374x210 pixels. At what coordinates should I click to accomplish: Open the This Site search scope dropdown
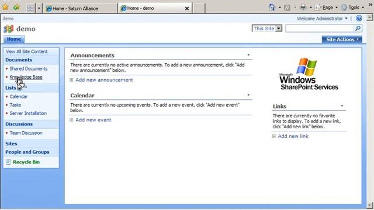pyautogui.click(x=267, y=29)
